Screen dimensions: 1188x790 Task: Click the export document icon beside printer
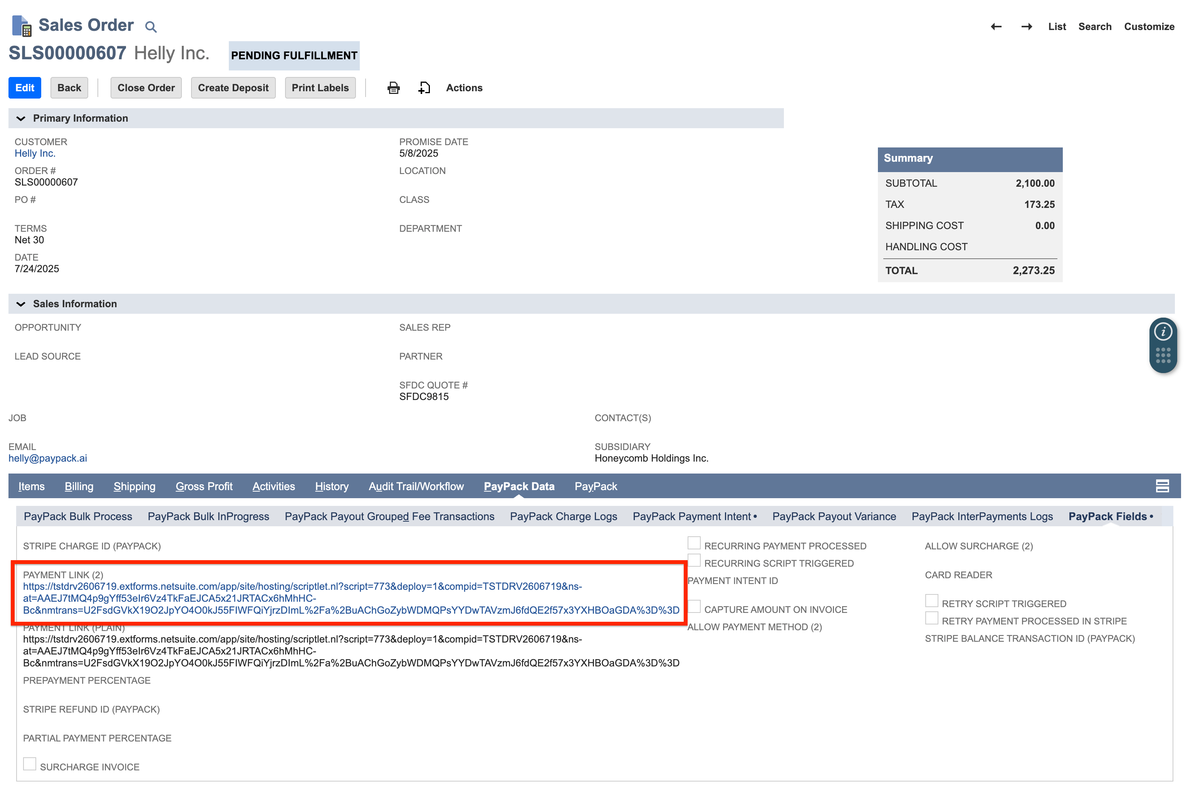tap(424, 87)
